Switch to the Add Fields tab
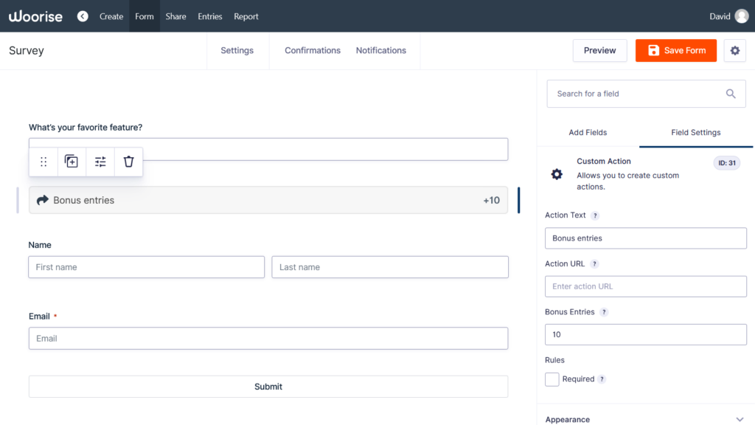 588,133
